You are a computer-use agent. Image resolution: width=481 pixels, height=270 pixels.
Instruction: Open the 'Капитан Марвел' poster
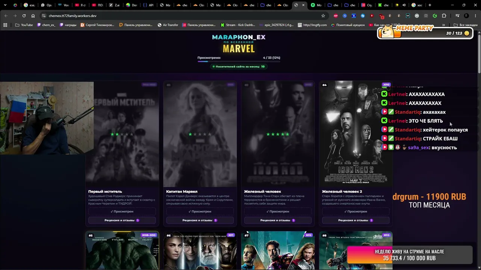pos(200,134)
